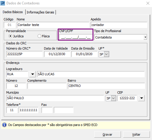Click the blue information icon
The height and width of the screenshot is (140, 152).
[4, 125]
